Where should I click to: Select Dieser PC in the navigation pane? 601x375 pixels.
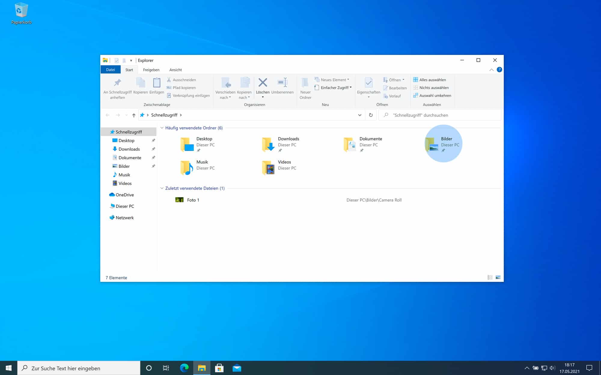click(122, 206)
